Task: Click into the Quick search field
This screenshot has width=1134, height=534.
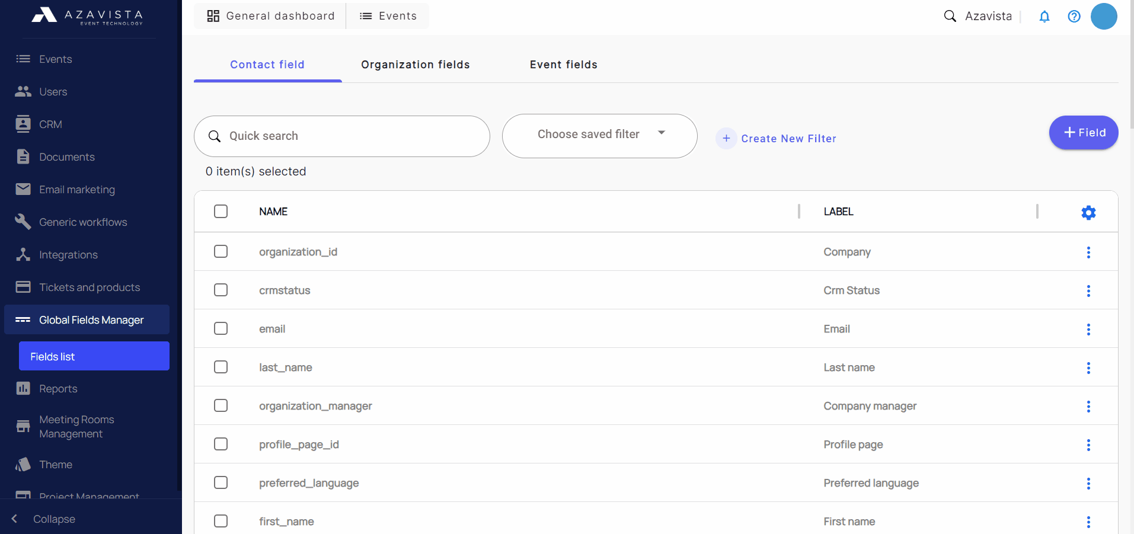Action: [x=342, y=136]
